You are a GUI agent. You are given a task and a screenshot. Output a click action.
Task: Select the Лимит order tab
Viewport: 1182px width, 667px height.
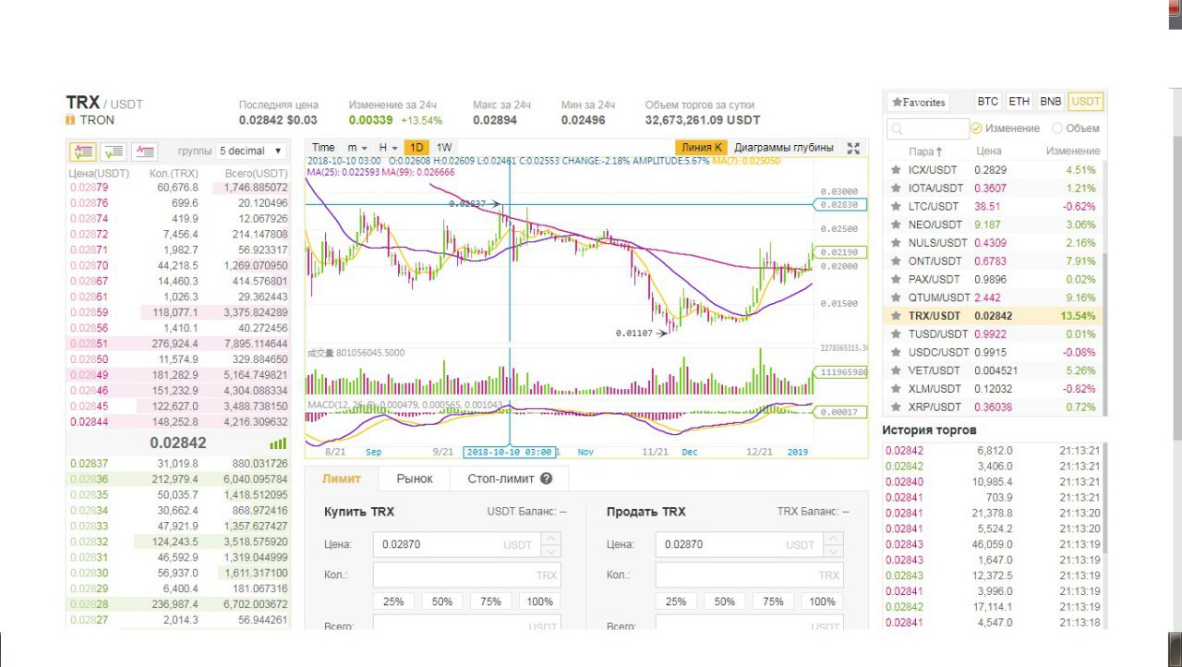point(342,479)
